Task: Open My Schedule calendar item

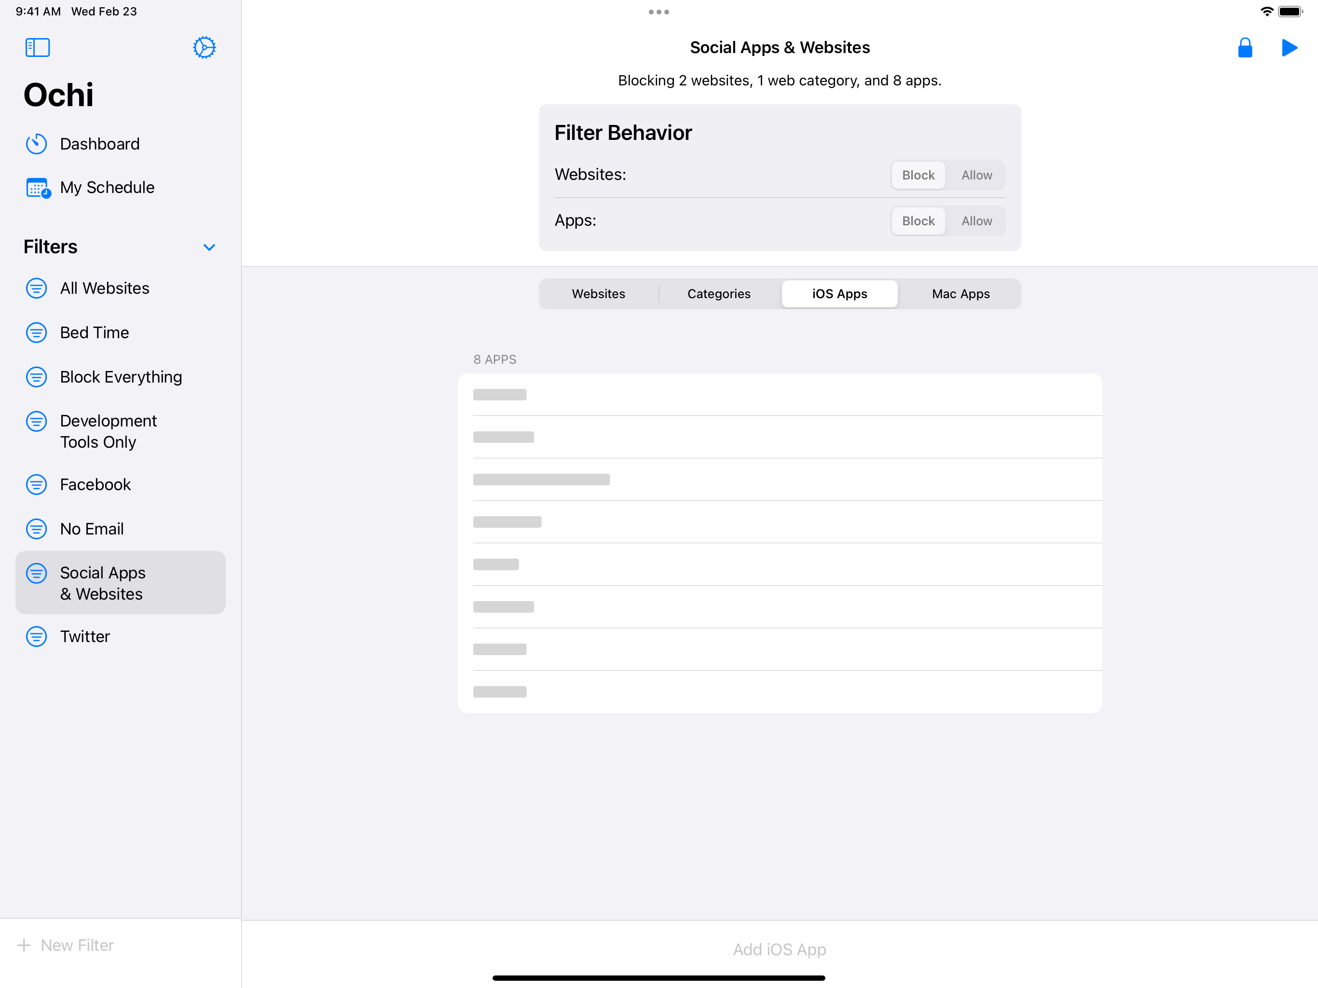Action: tap(107, 187)
